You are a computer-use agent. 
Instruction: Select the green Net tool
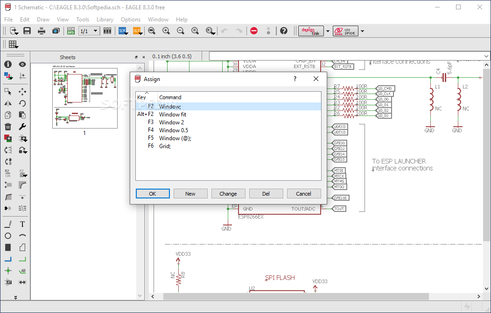(22, 259)
